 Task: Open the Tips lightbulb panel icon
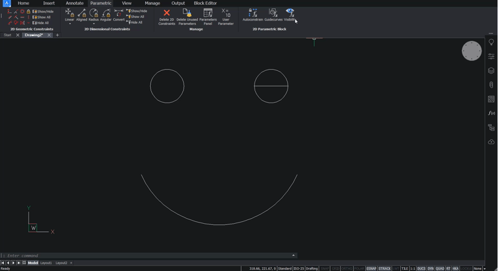pos(491,42)
